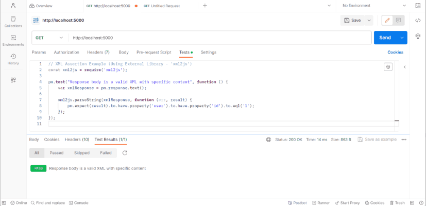Open the related info lightbulb icon
This screenshot has width=426, height=206.
click(x=418, y=37)
